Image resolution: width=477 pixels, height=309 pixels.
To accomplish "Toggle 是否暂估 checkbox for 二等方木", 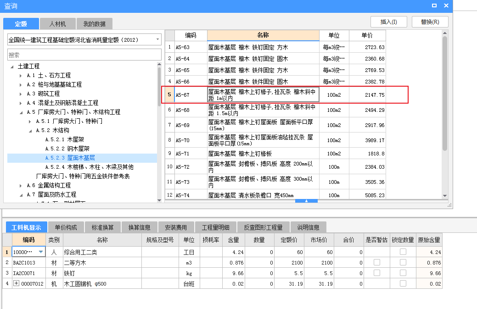I will (377, 262).
